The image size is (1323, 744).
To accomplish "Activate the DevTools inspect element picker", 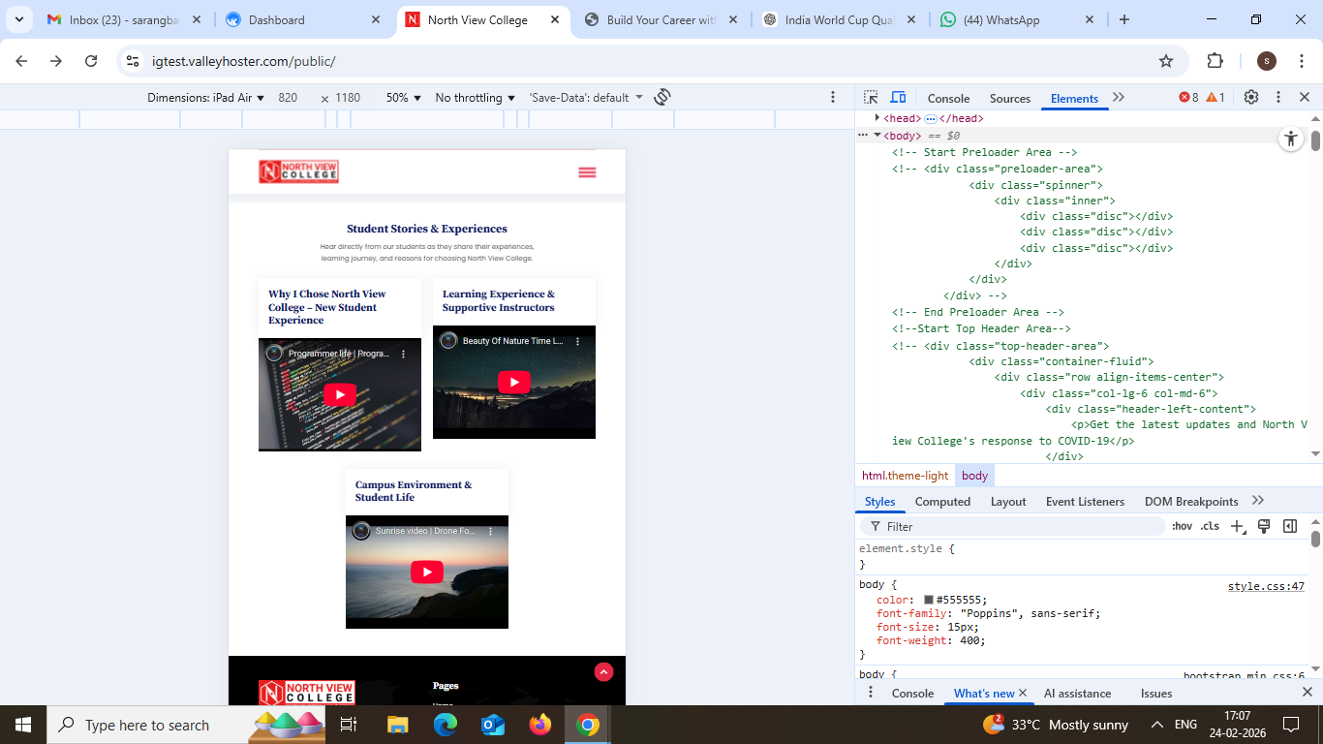I will pos(871,98).
